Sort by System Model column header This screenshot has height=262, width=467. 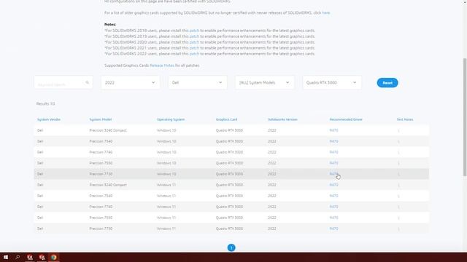101,119
